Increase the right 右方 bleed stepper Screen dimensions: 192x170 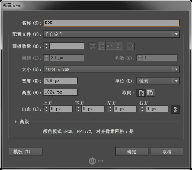coord(142,108)
